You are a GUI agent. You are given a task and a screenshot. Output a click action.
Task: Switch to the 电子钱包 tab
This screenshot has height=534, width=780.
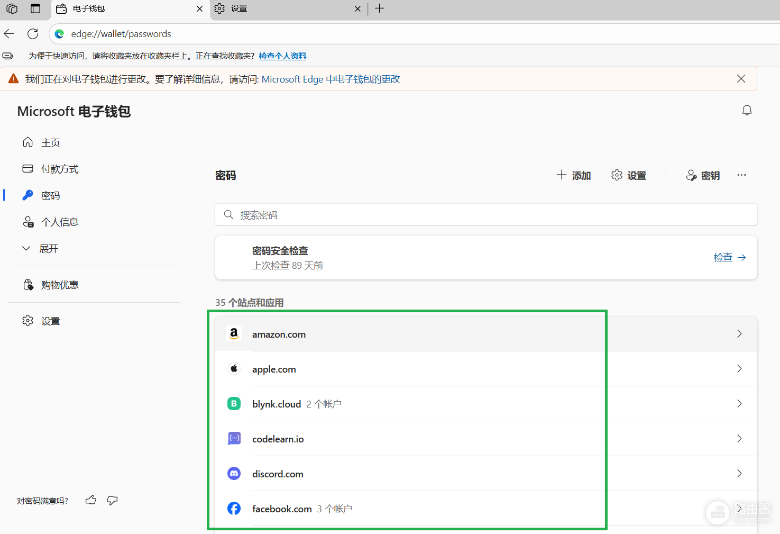(130, 9)
